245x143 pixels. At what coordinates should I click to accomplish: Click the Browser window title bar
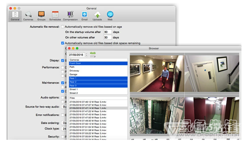(154, 48)
